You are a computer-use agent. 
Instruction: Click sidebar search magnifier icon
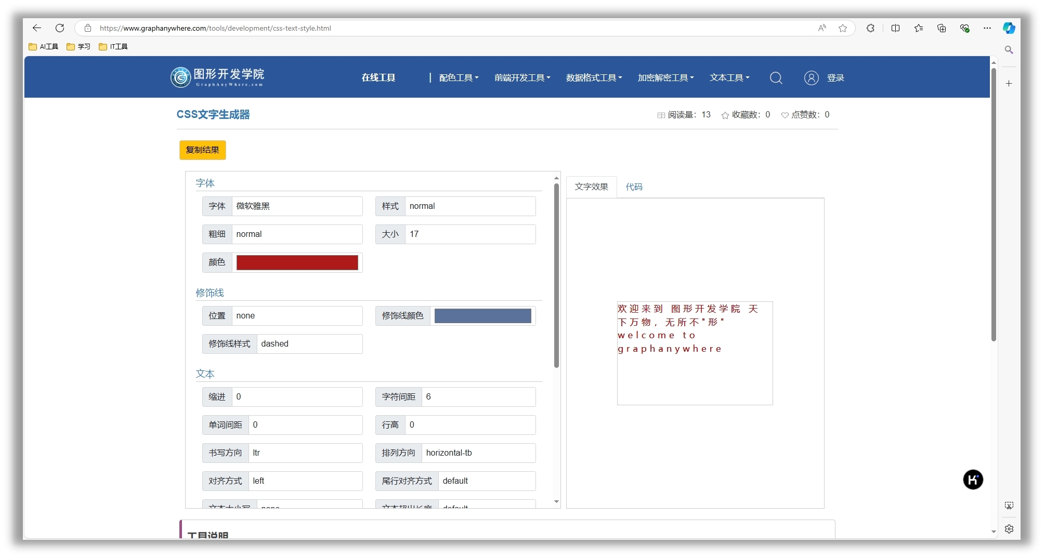pyautogui.click(x=1009, y=50)
